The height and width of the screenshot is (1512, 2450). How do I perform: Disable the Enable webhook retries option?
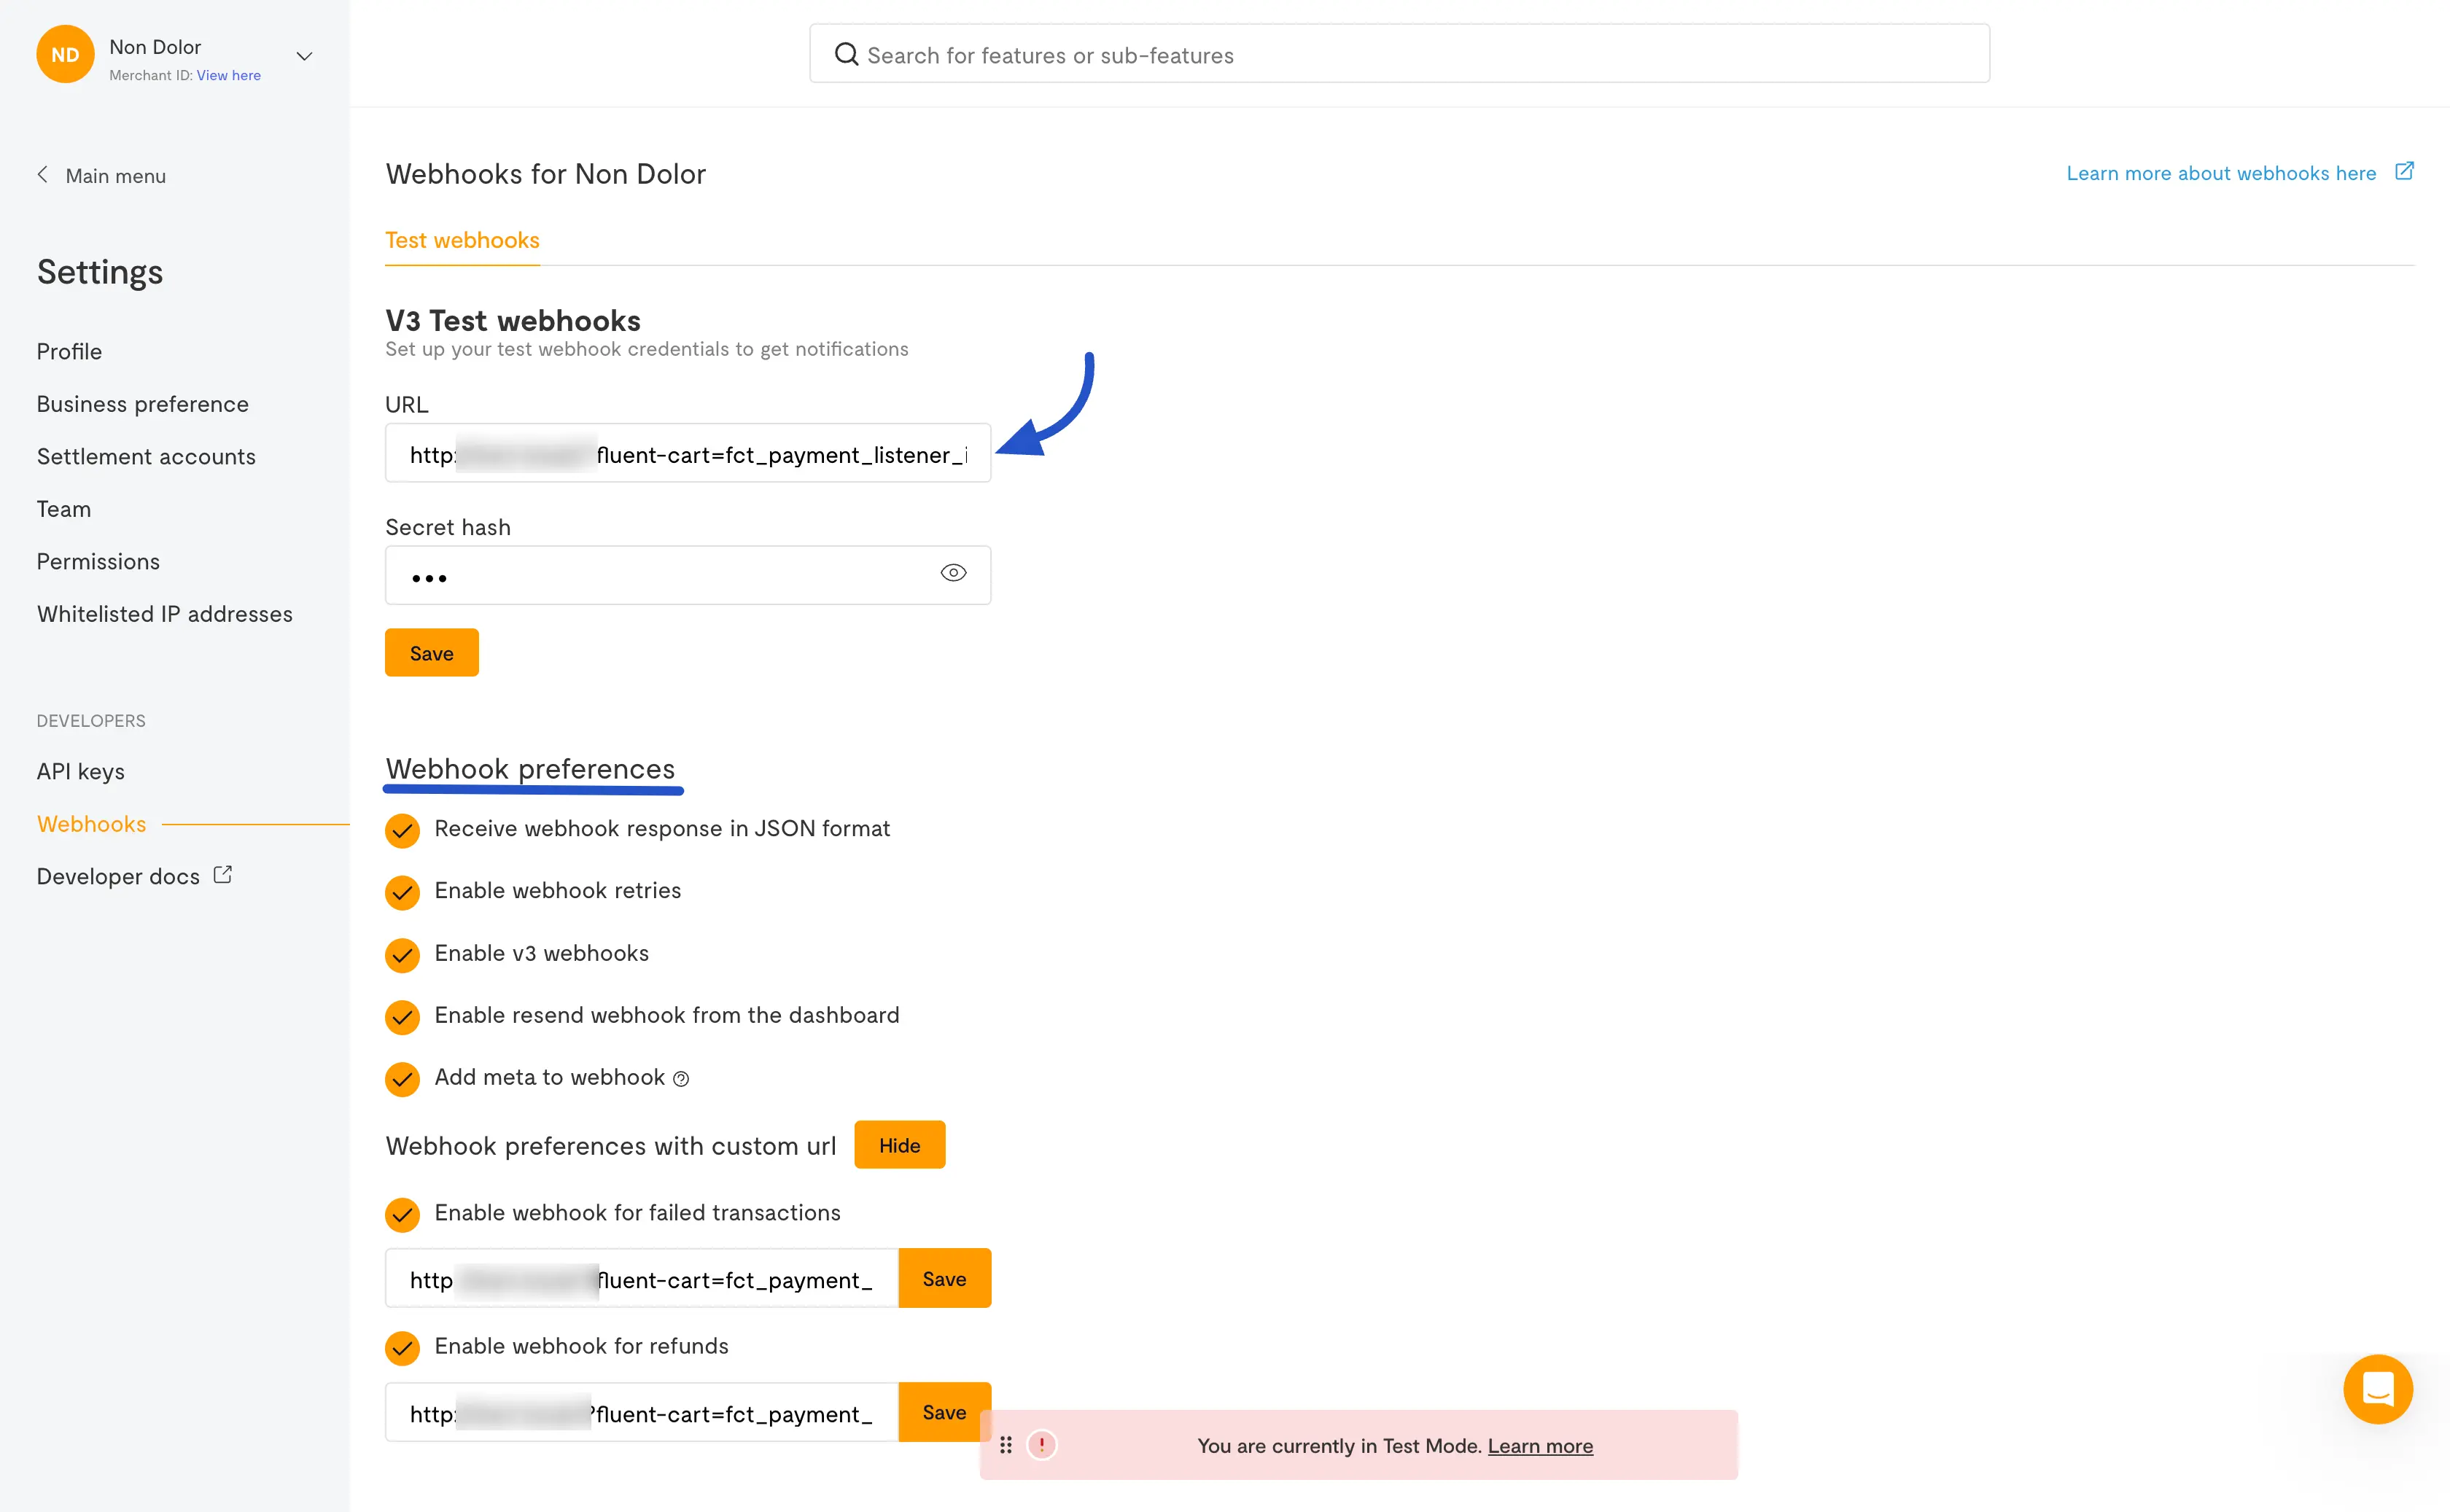(402, 892)
